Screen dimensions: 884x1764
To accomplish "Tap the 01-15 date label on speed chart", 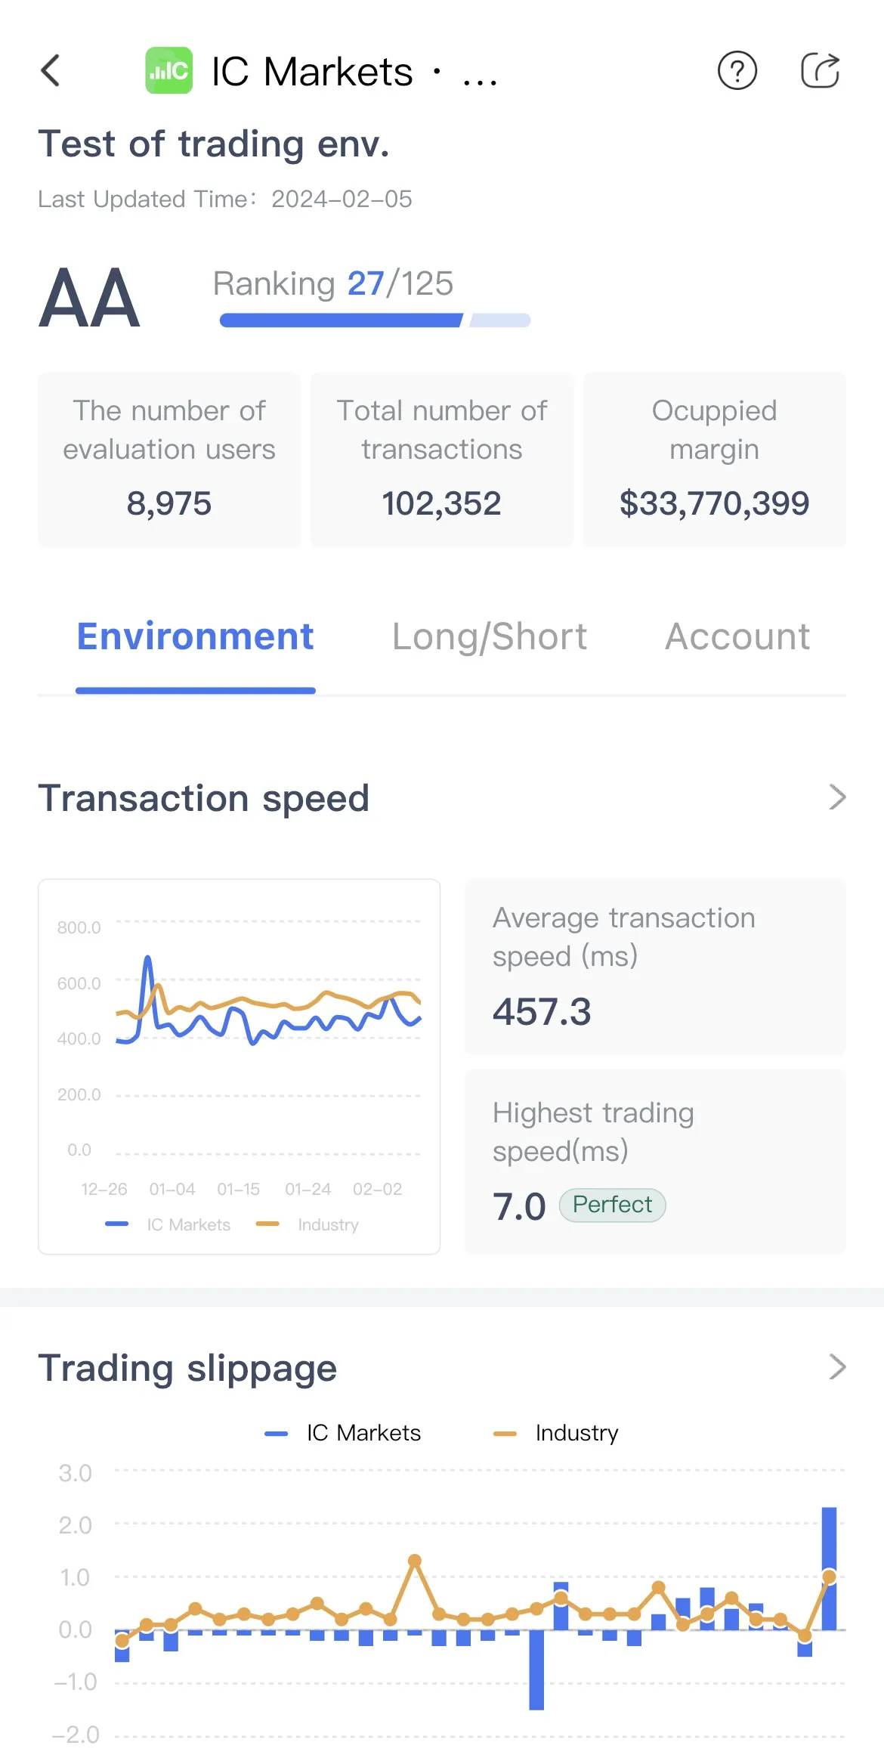I will coord(239,1189).
